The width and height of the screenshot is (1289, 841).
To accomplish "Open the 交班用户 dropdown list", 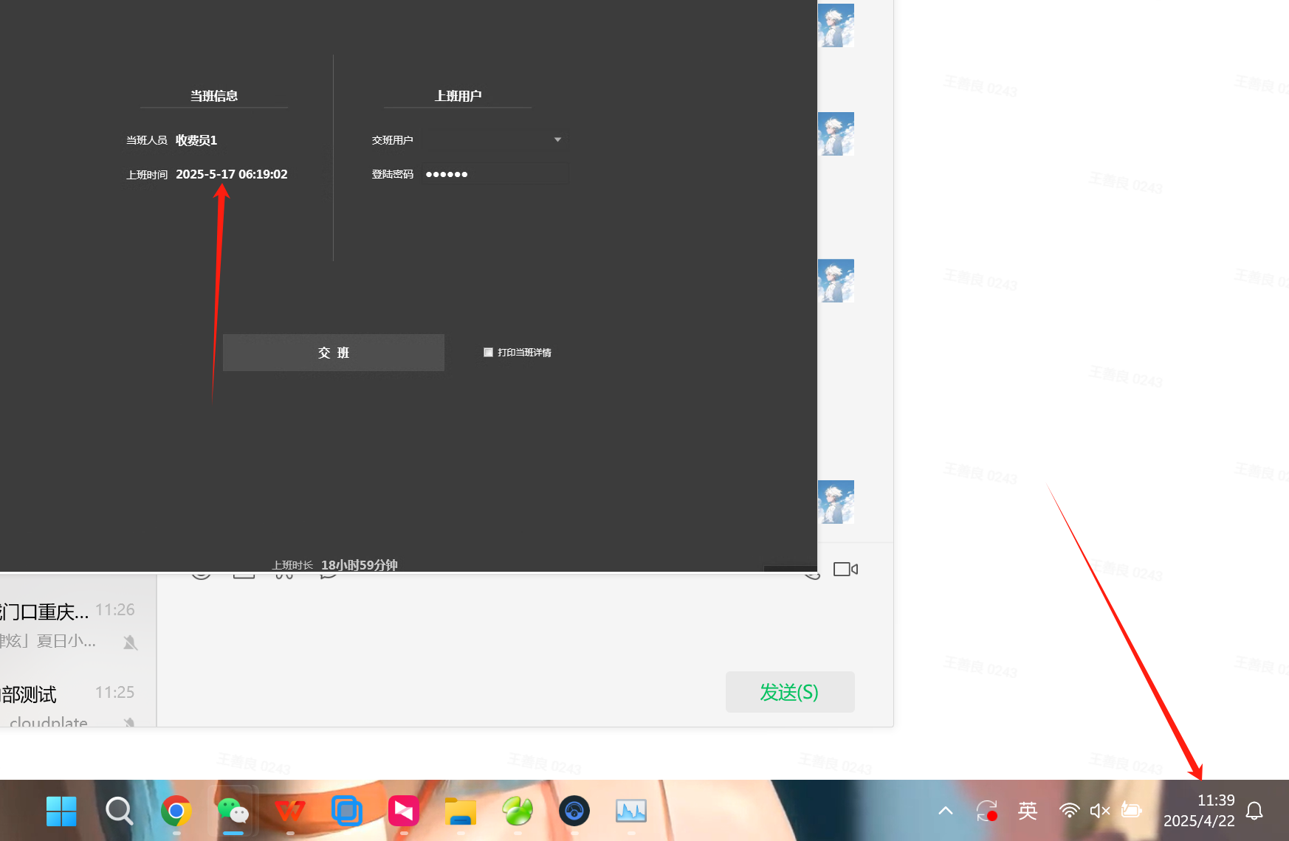I will 495,139.
